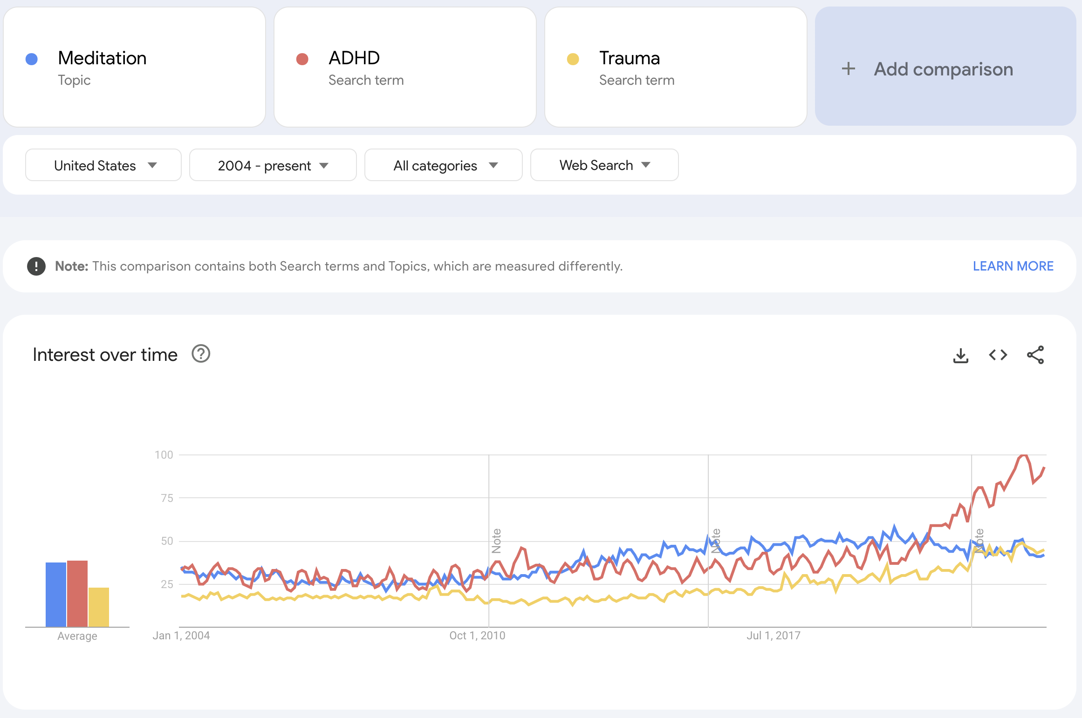Click the blue Meditation color dot
This screenshot has height=718, width=1082.
click(x=32, y=59)
